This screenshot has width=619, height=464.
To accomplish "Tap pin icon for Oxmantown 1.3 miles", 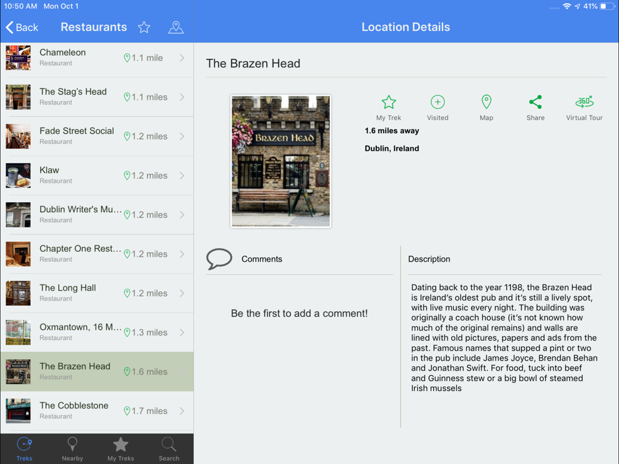I will point(127,333).
